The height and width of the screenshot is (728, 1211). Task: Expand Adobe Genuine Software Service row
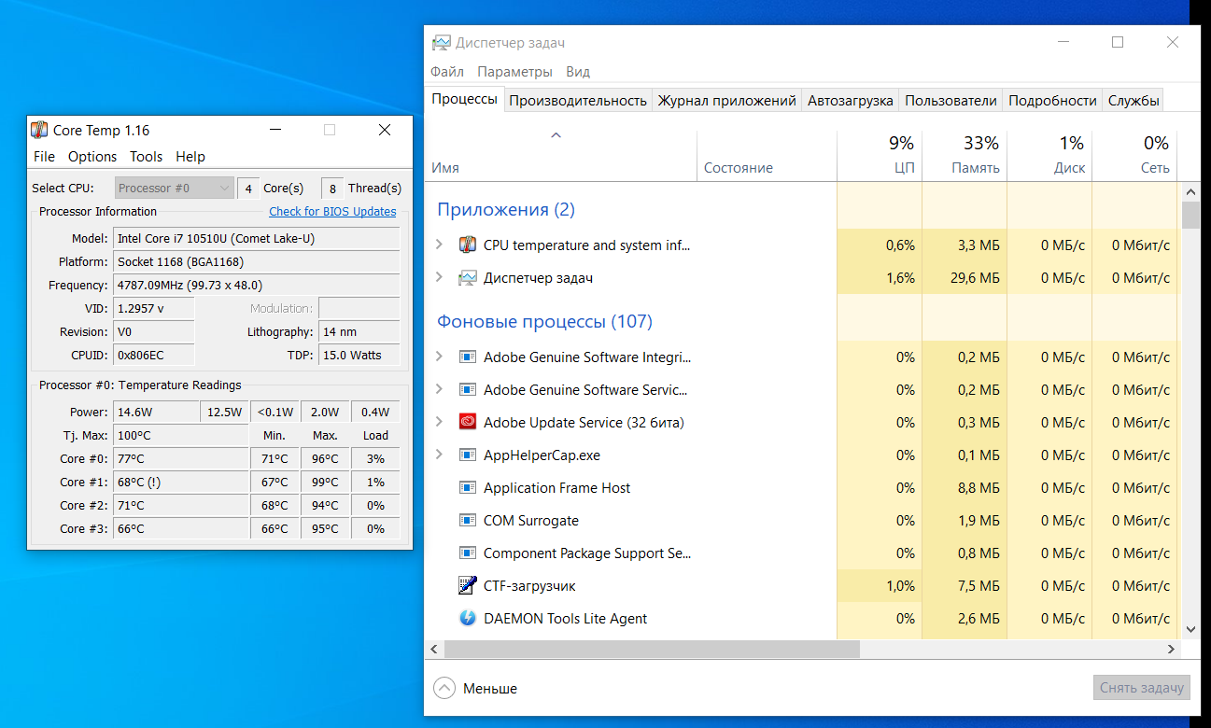click(440, 390)
